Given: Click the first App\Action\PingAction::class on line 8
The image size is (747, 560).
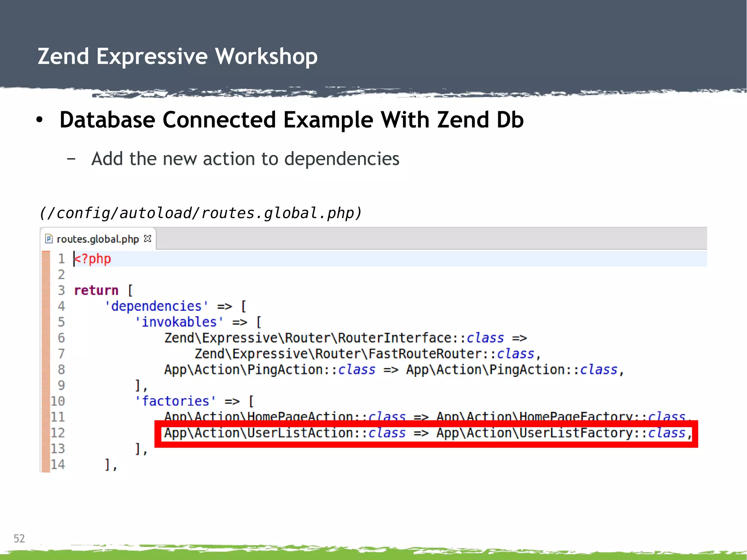Looking at the screenshot, I should (270, 370).
